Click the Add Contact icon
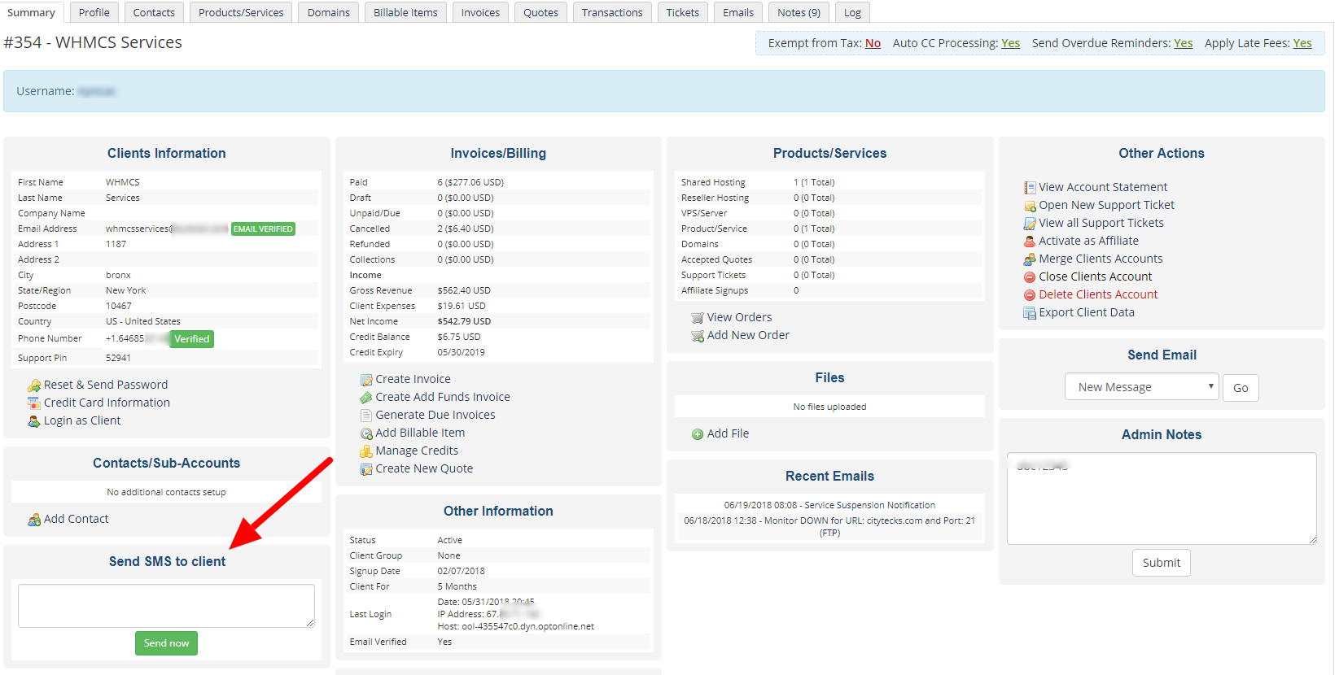 (34, 520)
